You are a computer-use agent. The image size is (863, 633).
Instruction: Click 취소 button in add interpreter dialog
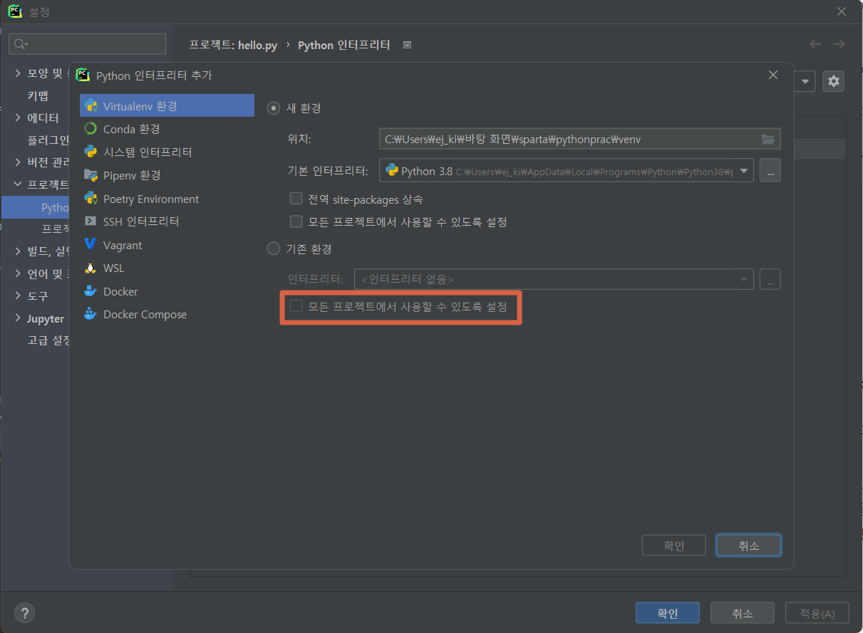pos(748,545)
